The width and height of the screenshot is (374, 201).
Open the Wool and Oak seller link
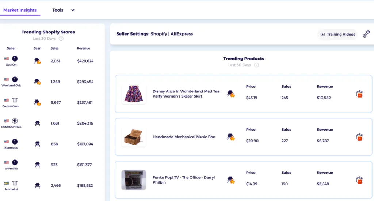pyautogui.click(x=11, y=86)
